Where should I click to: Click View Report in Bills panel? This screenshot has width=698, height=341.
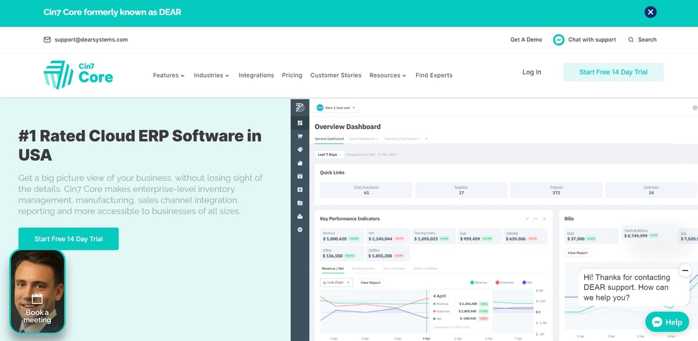577,253
